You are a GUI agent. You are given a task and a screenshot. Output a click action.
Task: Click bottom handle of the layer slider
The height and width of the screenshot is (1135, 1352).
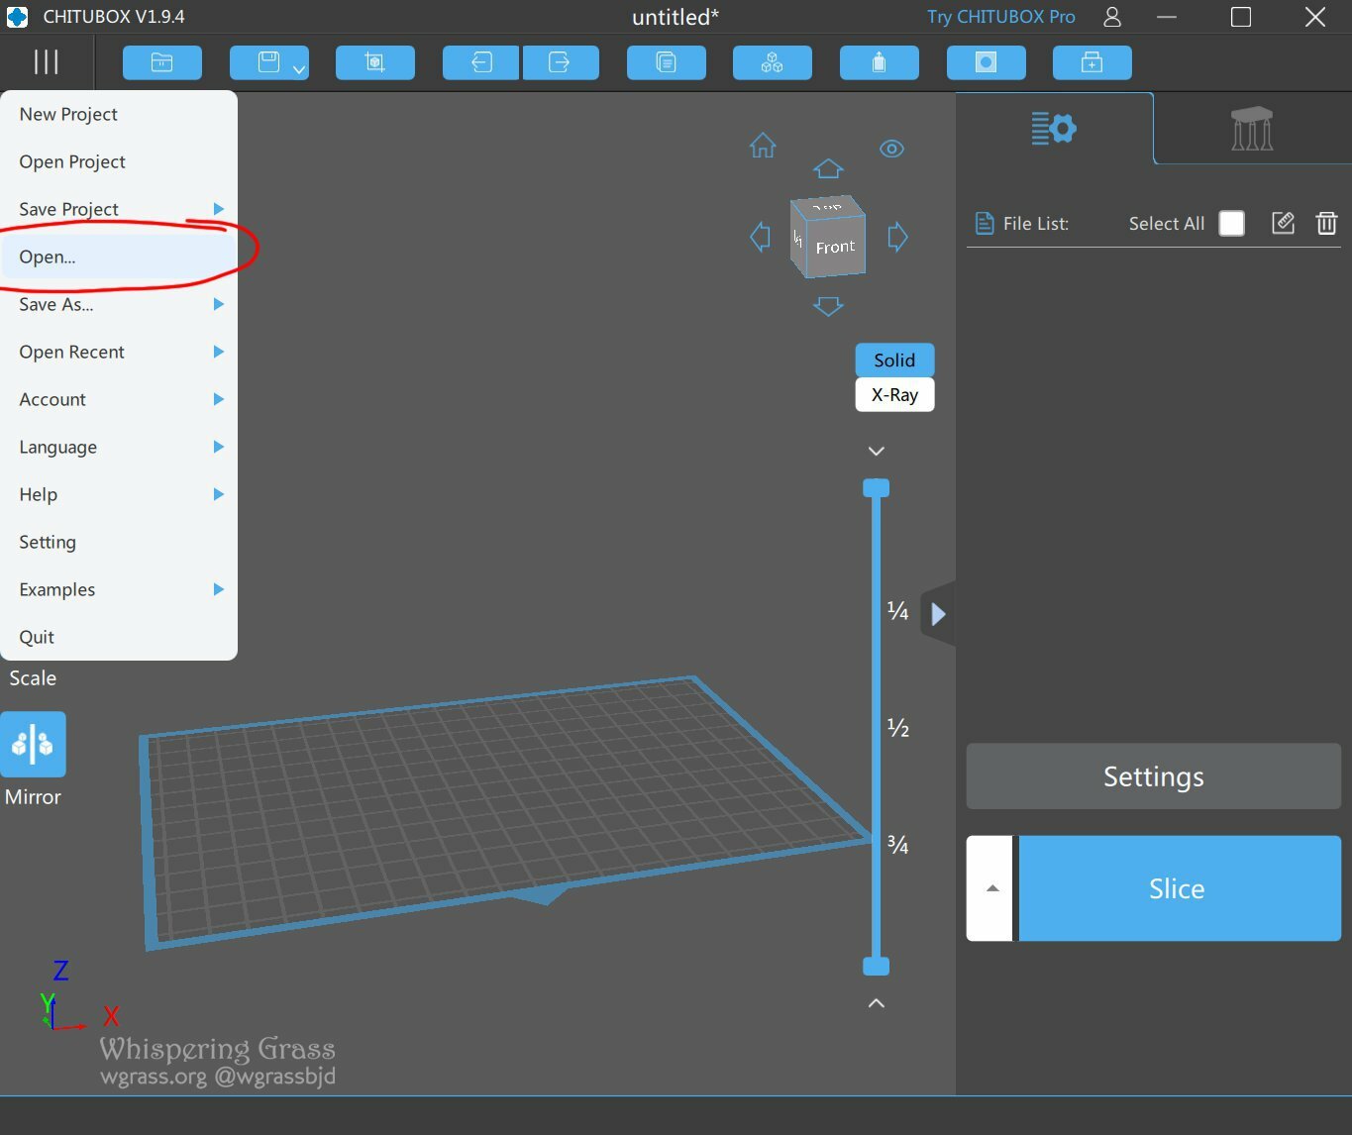coord(876,966)
